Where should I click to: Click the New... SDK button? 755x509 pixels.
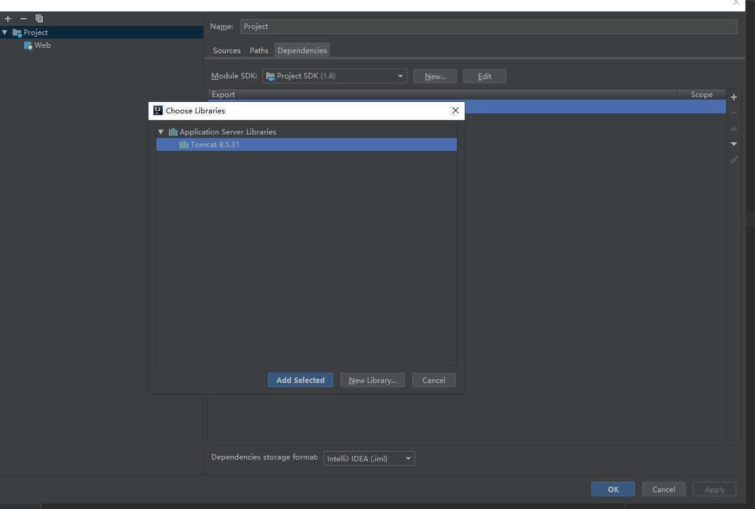click(435, 76)
